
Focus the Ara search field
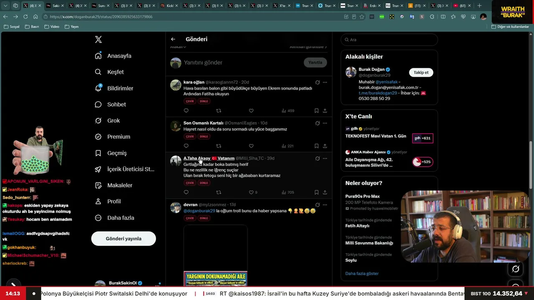click(x=389, y=40)
